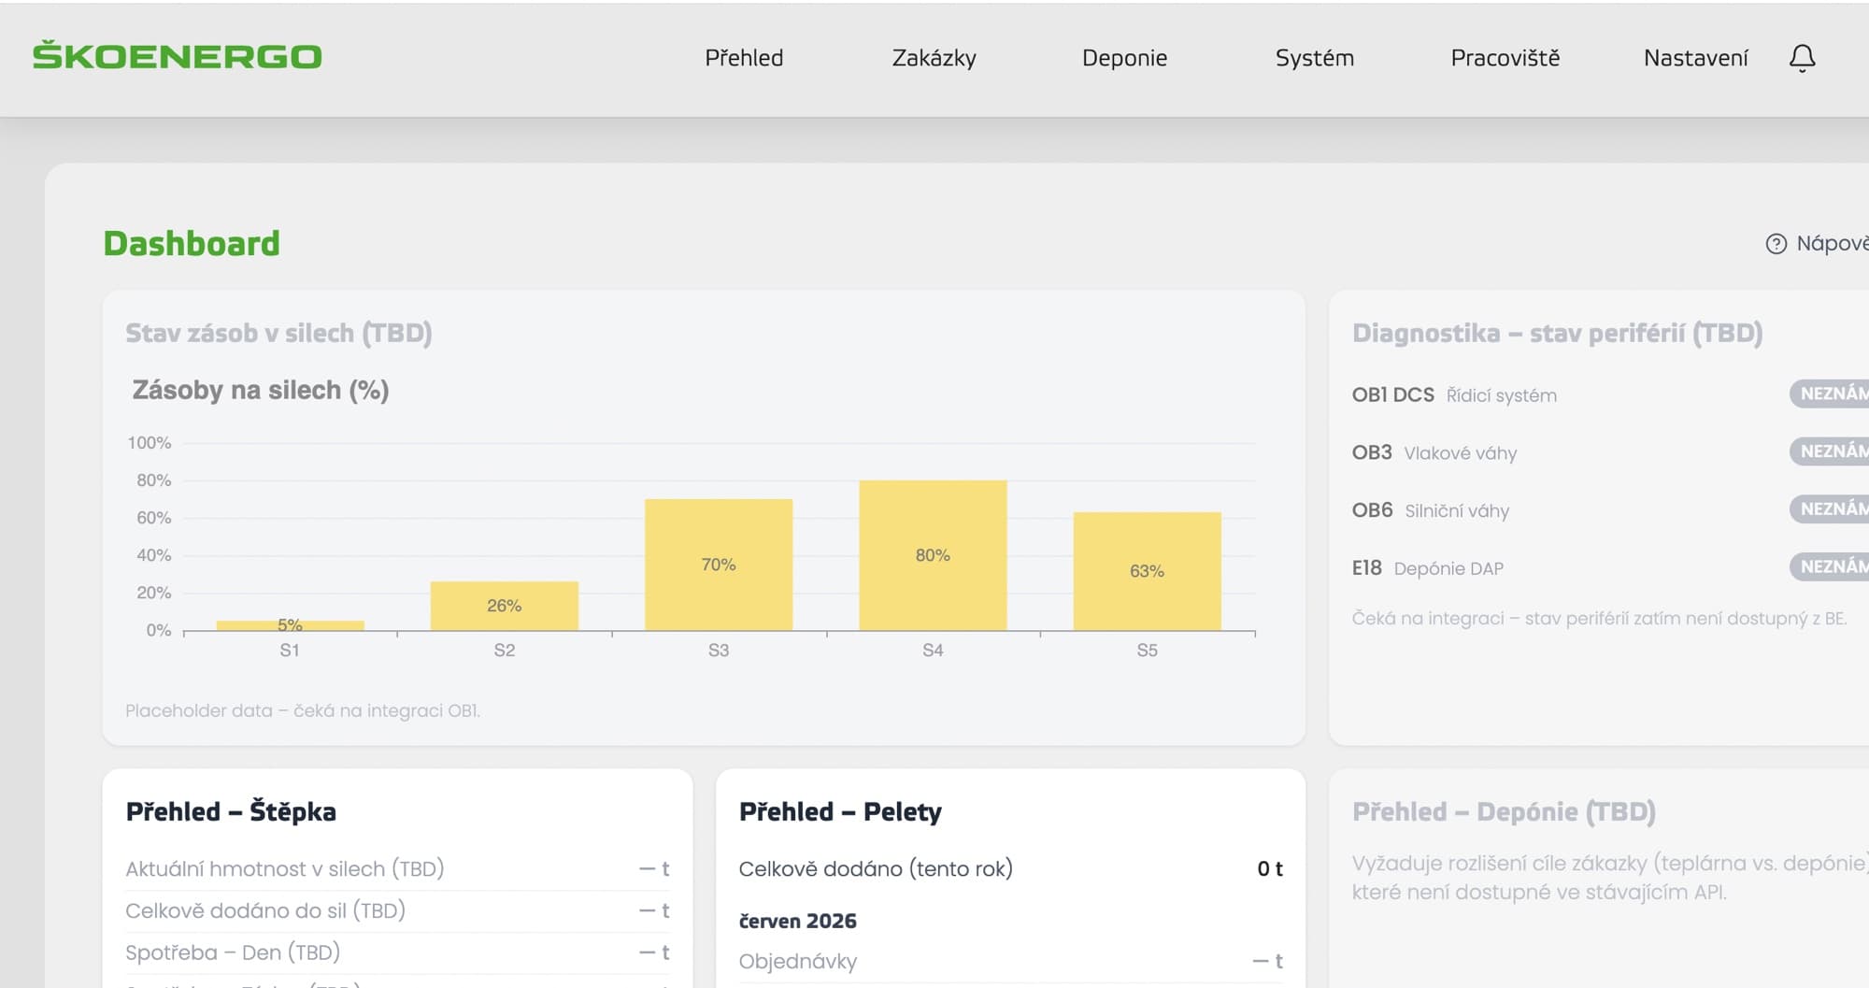
Task: Click the NEZNÁM badge for OB6 Silniční váhy
Action: pyautogui.click(x=1829, y=509)
